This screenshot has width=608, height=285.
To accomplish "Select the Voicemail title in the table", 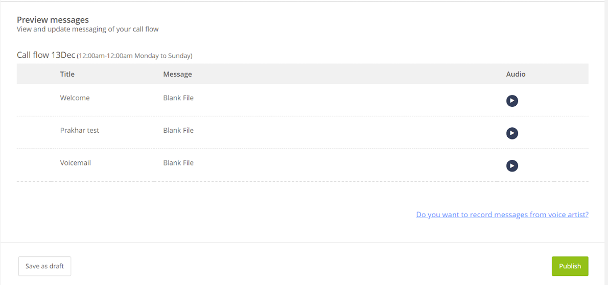I will pos(75,163).
